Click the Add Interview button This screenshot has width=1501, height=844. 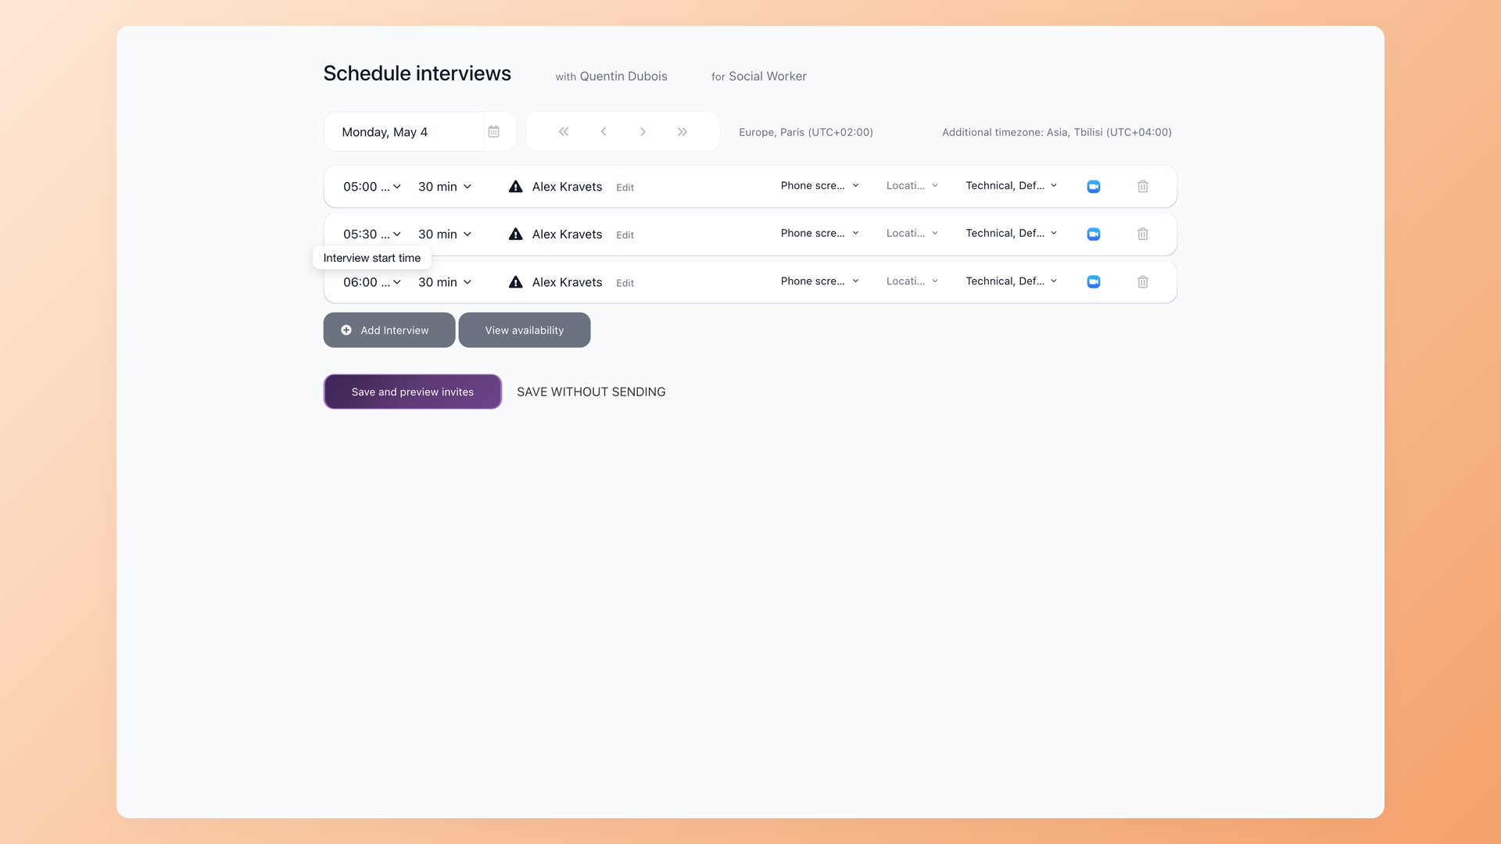389,330
